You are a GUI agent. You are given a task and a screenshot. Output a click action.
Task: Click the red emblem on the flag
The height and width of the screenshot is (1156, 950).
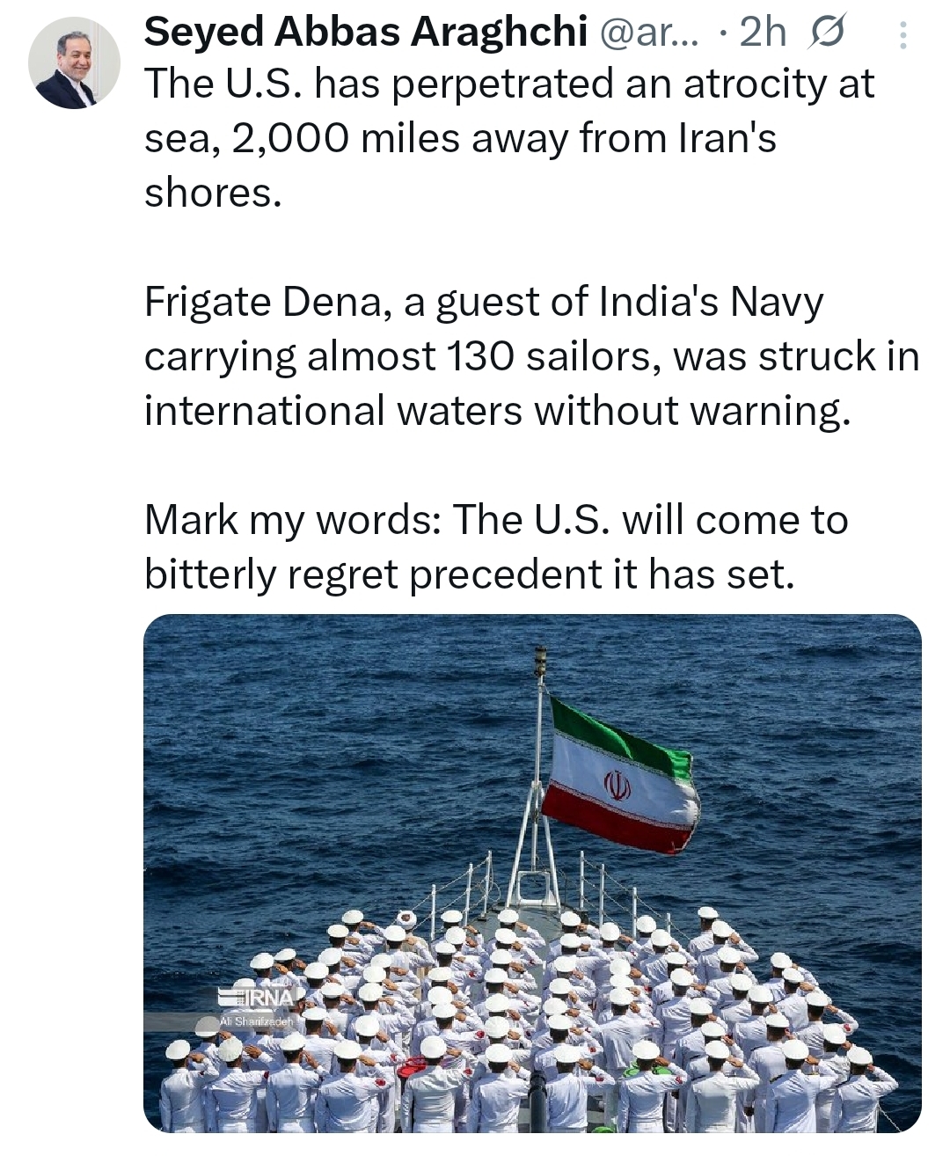pos(617,783)
